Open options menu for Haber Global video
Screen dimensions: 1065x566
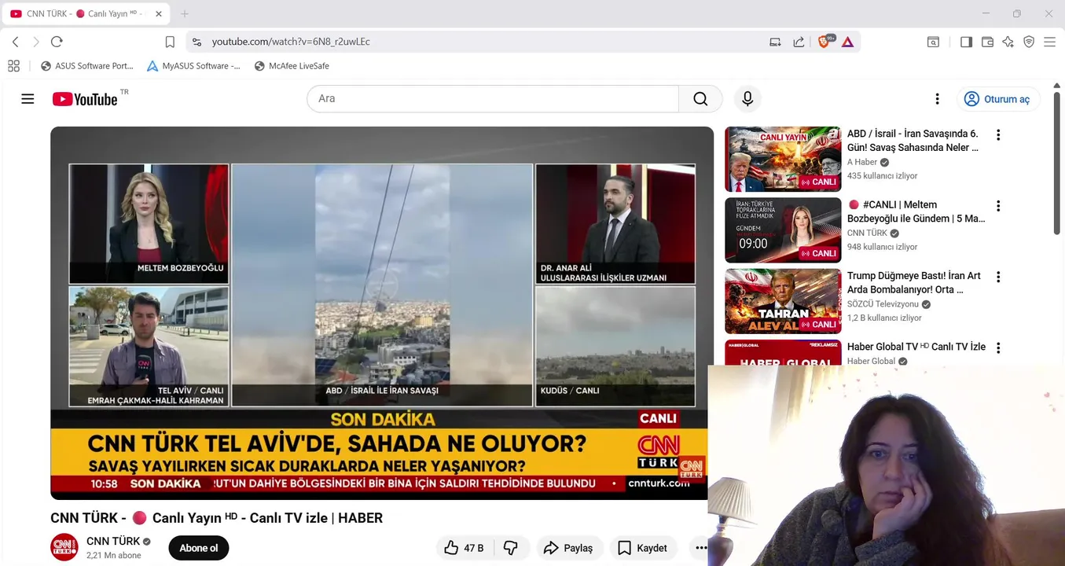[998, 347]
